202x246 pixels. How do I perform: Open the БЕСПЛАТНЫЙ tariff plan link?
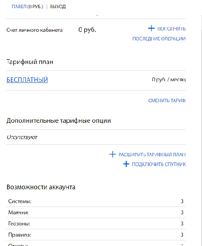[27, 80]
